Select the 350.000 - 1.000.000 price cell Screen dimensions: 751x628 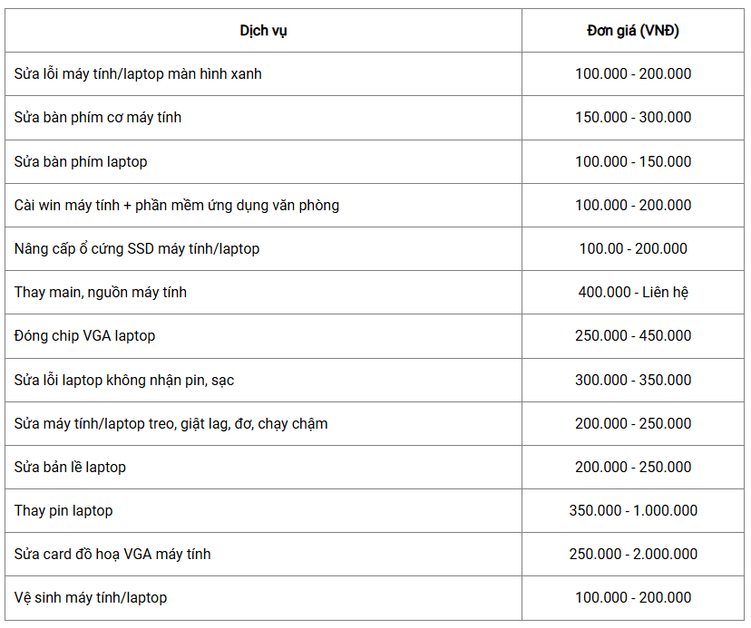click(633, 511)
